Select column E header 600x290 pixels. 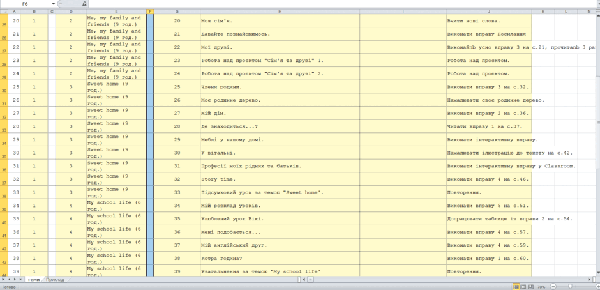(116, 12)
